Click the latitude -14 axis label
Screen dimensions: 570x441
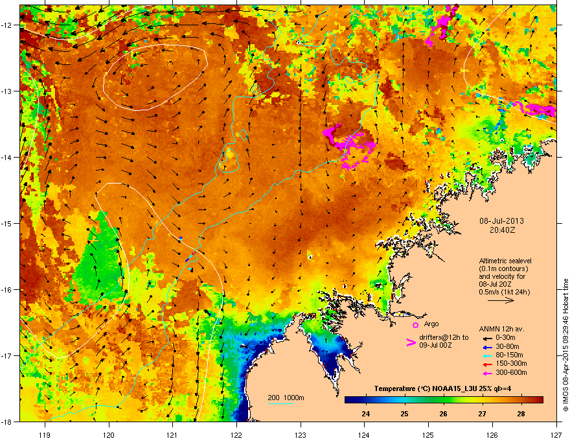pos(7,157)
